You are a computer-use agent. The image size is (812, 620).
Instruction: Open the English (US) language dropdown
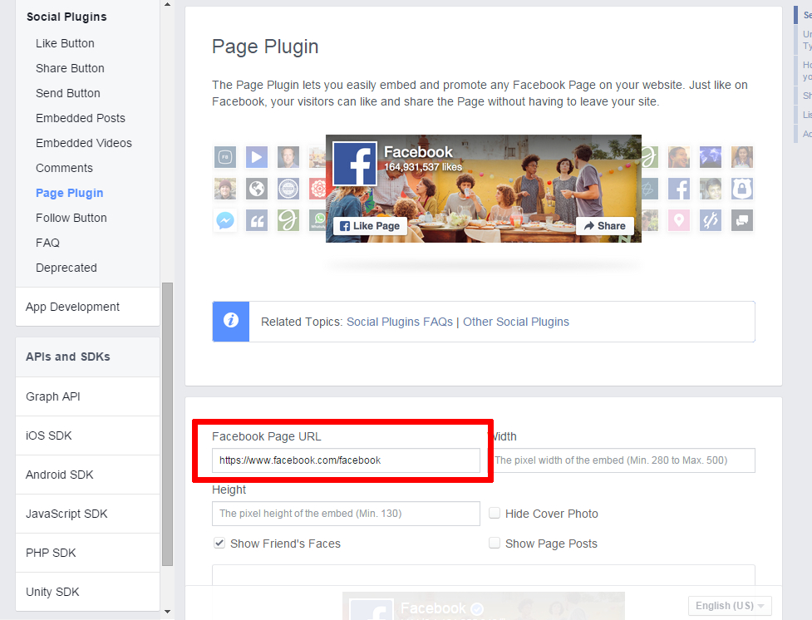[x=730, y=606]
